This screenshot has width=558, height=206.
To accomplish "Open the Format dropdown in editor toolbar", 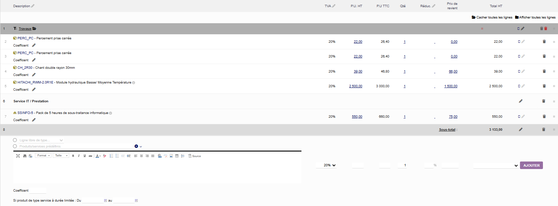I will coord(44,156).
